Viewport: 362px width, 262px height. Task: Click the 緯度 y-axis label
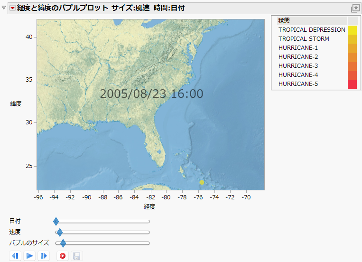pos(16,104)
